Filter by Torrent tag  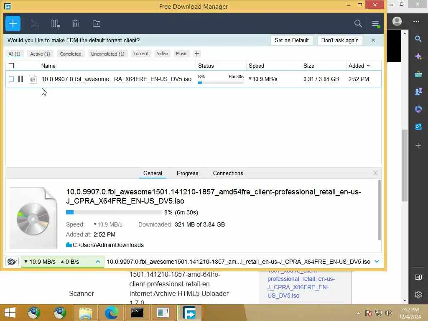pyautogui.click(x=141, y=53)
